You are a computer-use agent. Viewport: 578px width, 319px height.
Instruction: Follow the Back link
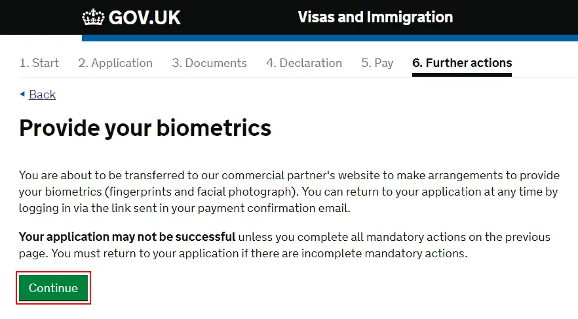click(42, 95)
